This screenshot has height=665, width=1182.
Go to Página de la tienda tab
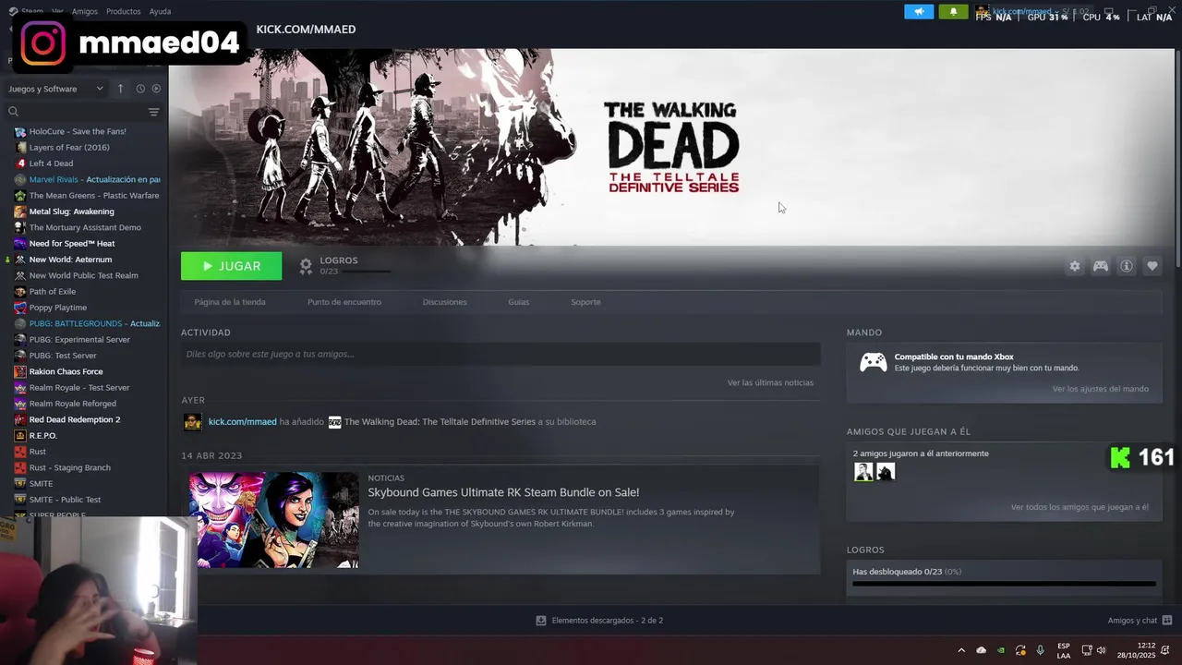pyautogui.click(x=230, y=302)
